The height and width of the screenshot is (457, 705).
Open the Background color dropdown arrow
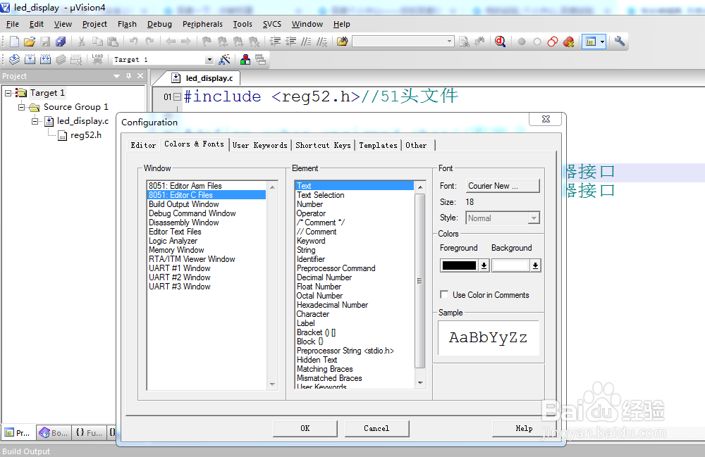coord(535,265)
